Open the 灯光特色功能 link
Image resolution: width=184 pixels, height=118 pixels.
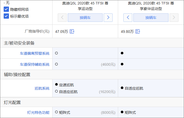[x=38, y=112]
